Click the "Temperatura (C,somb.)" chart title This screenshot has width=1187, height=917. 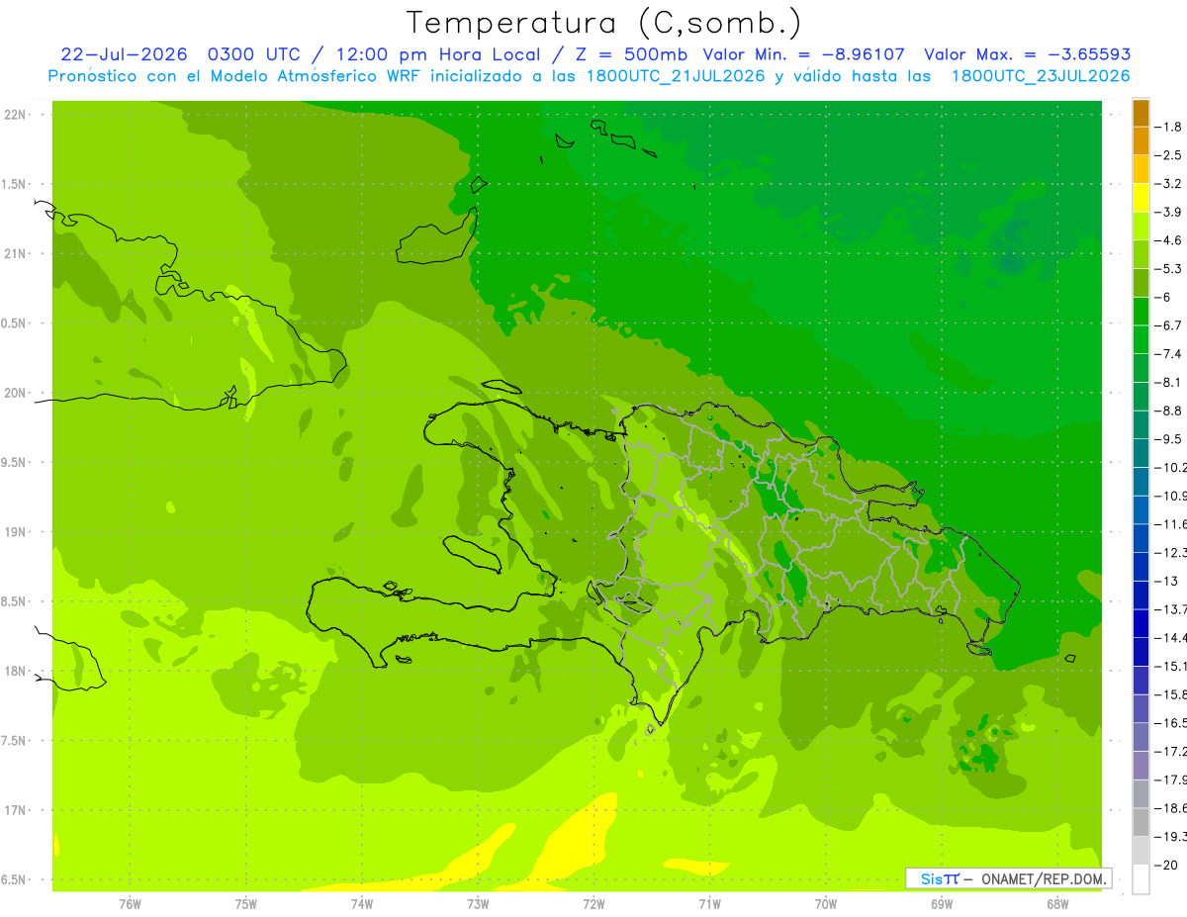pyautogui.click(x=604, y=23)
